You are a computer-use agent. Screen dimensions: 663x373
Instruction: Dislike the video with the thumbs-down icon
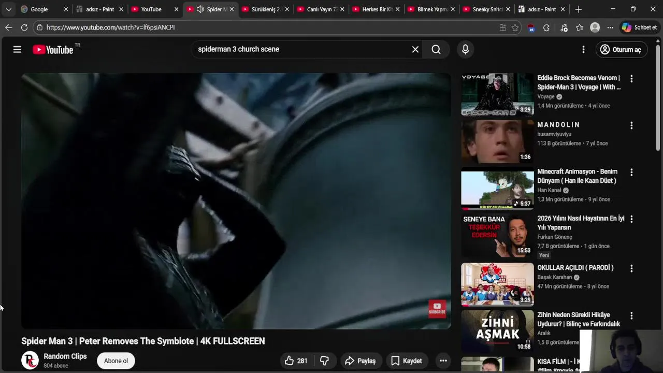click(325, 361)
